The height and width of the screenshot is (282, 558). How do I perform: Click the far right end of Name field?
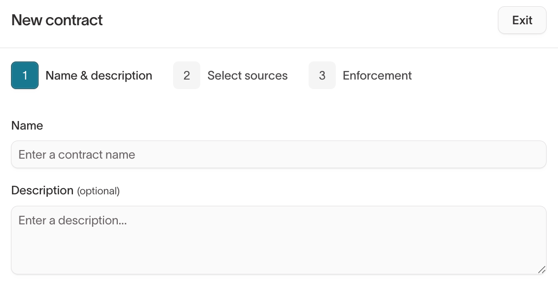click(x=537, y=154)
